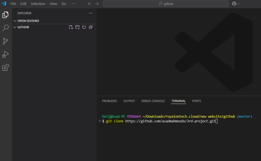The width and height of the screenshot is (261, 161).
Task: Open the Extensions view
Action: coord(5,67)
